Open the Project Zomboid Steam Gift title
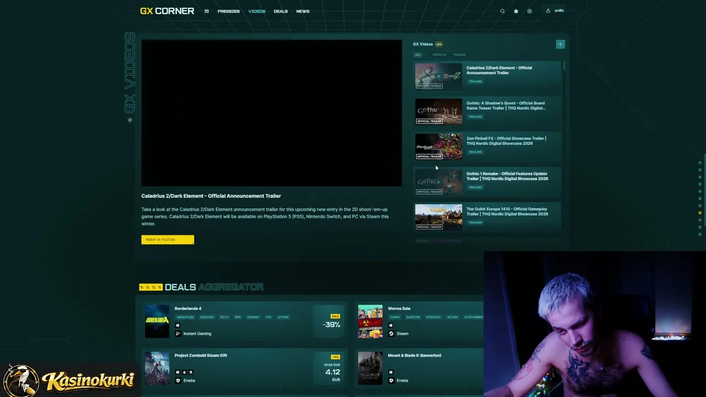This screenshot has width=706, height=397. click(x=201, y=355)
